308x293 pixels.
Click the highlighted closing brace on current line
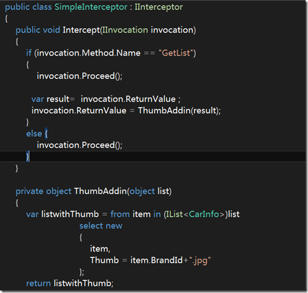coord(28,156)
